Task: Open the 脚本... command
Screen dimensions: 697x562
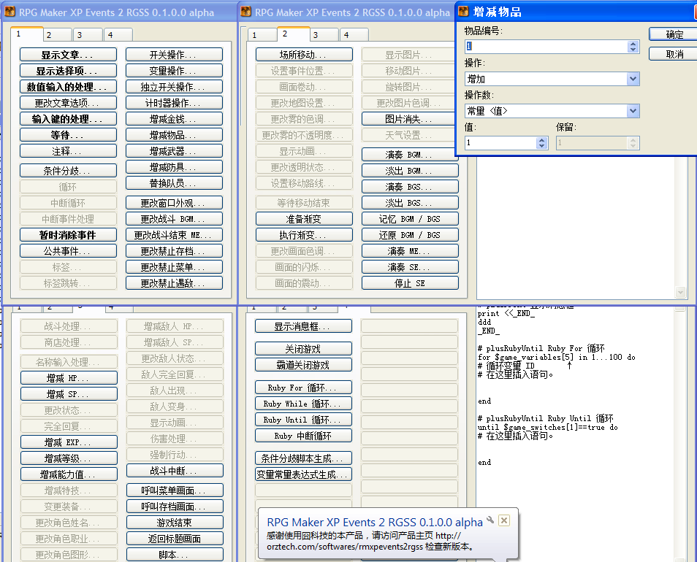Action: click(x=175, y=555)
